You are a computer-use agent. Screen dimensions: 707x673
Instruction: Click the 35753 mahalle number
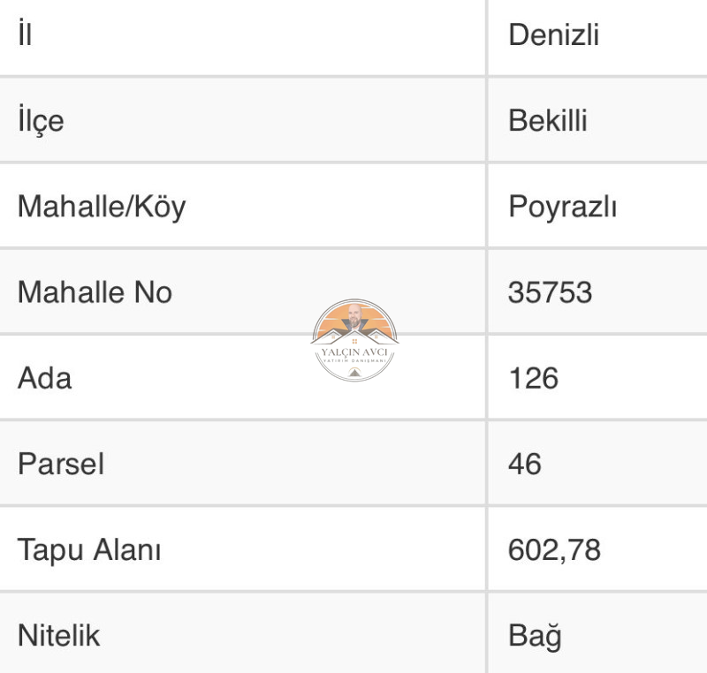point(550,292)
